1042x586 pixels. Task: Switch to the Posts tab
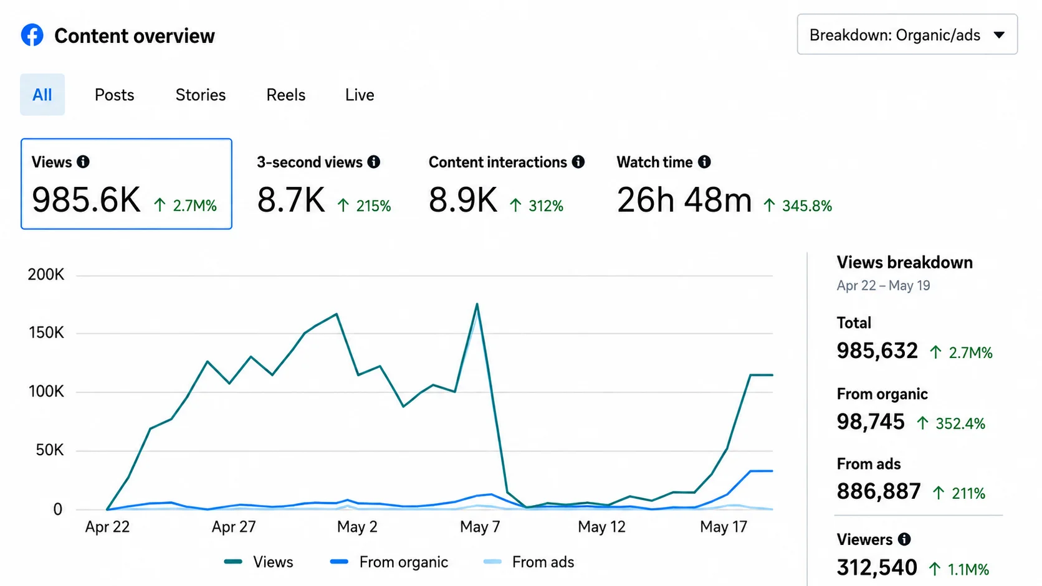point(115,95)
